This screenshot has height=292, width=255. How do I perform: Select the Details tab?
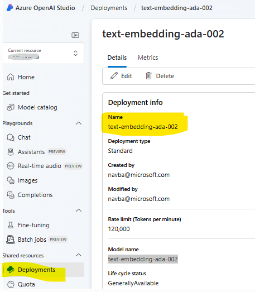click(x=117, y=58)
